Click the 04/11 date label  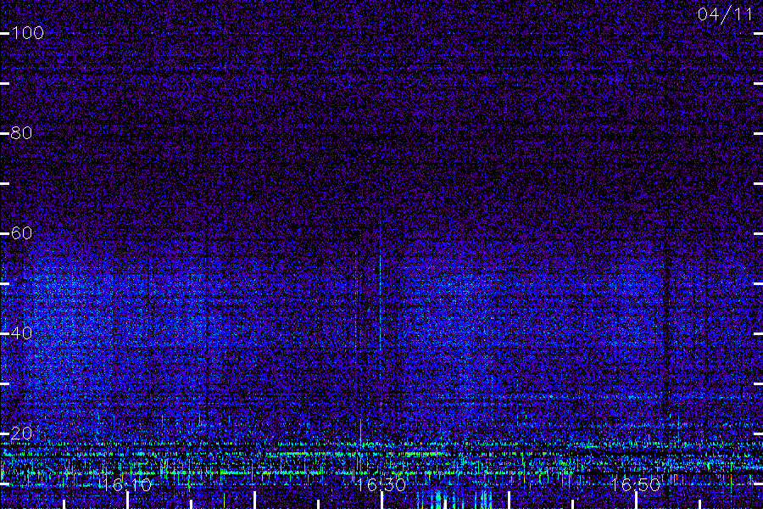click(725, 14)
